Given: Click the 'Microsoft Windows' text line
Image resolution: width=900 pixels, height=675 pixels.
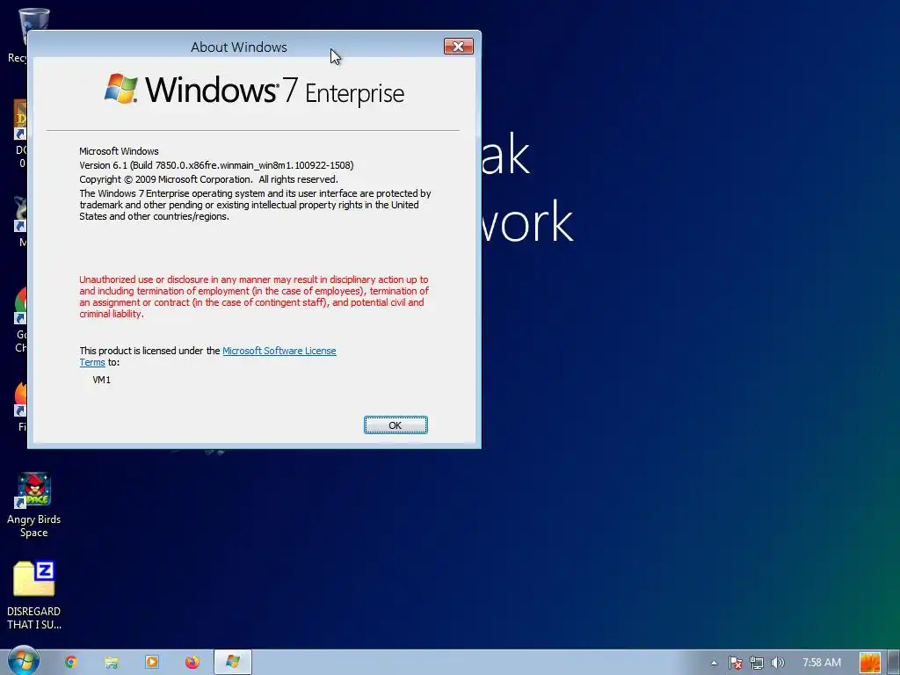Looking at the screenshot, I should click(x=119, y=151).
